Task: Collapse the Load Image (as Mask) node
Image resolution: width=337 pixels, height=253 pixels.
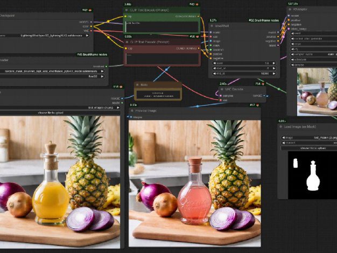Action: pyautogui.click(x=280, y=127)
